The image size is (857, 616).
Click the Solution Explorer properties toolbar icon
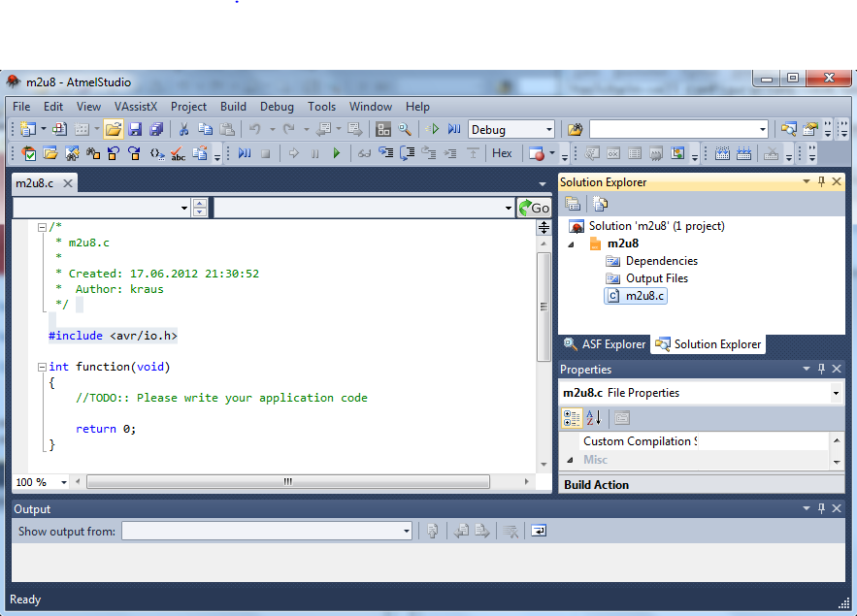[x=573, y=205]
